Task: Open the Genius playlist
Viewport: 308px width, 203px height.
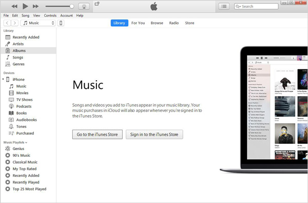Action: (x=28, y=149)
